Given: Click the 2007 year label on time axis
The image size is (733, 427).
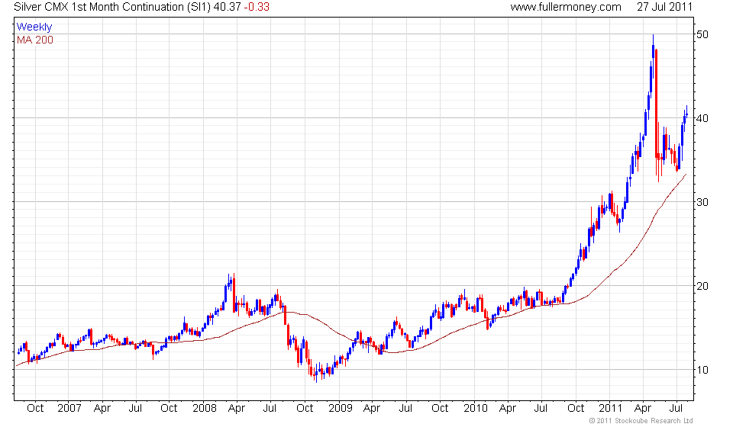Looking at the screenshot, I should (69, 409).
